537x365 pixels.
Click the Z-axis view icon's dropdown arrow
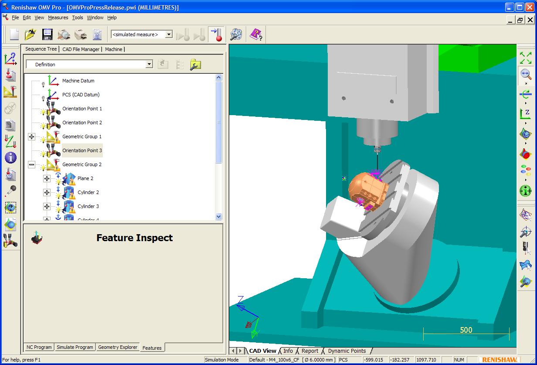526,123
